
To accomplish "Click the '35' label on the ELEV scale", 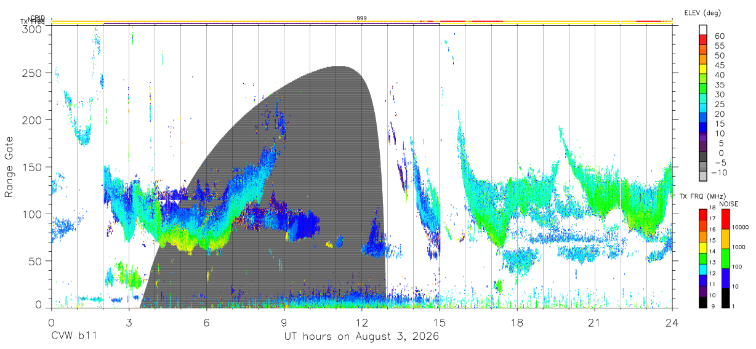I will pyautogui.click(x=719, y=84).
